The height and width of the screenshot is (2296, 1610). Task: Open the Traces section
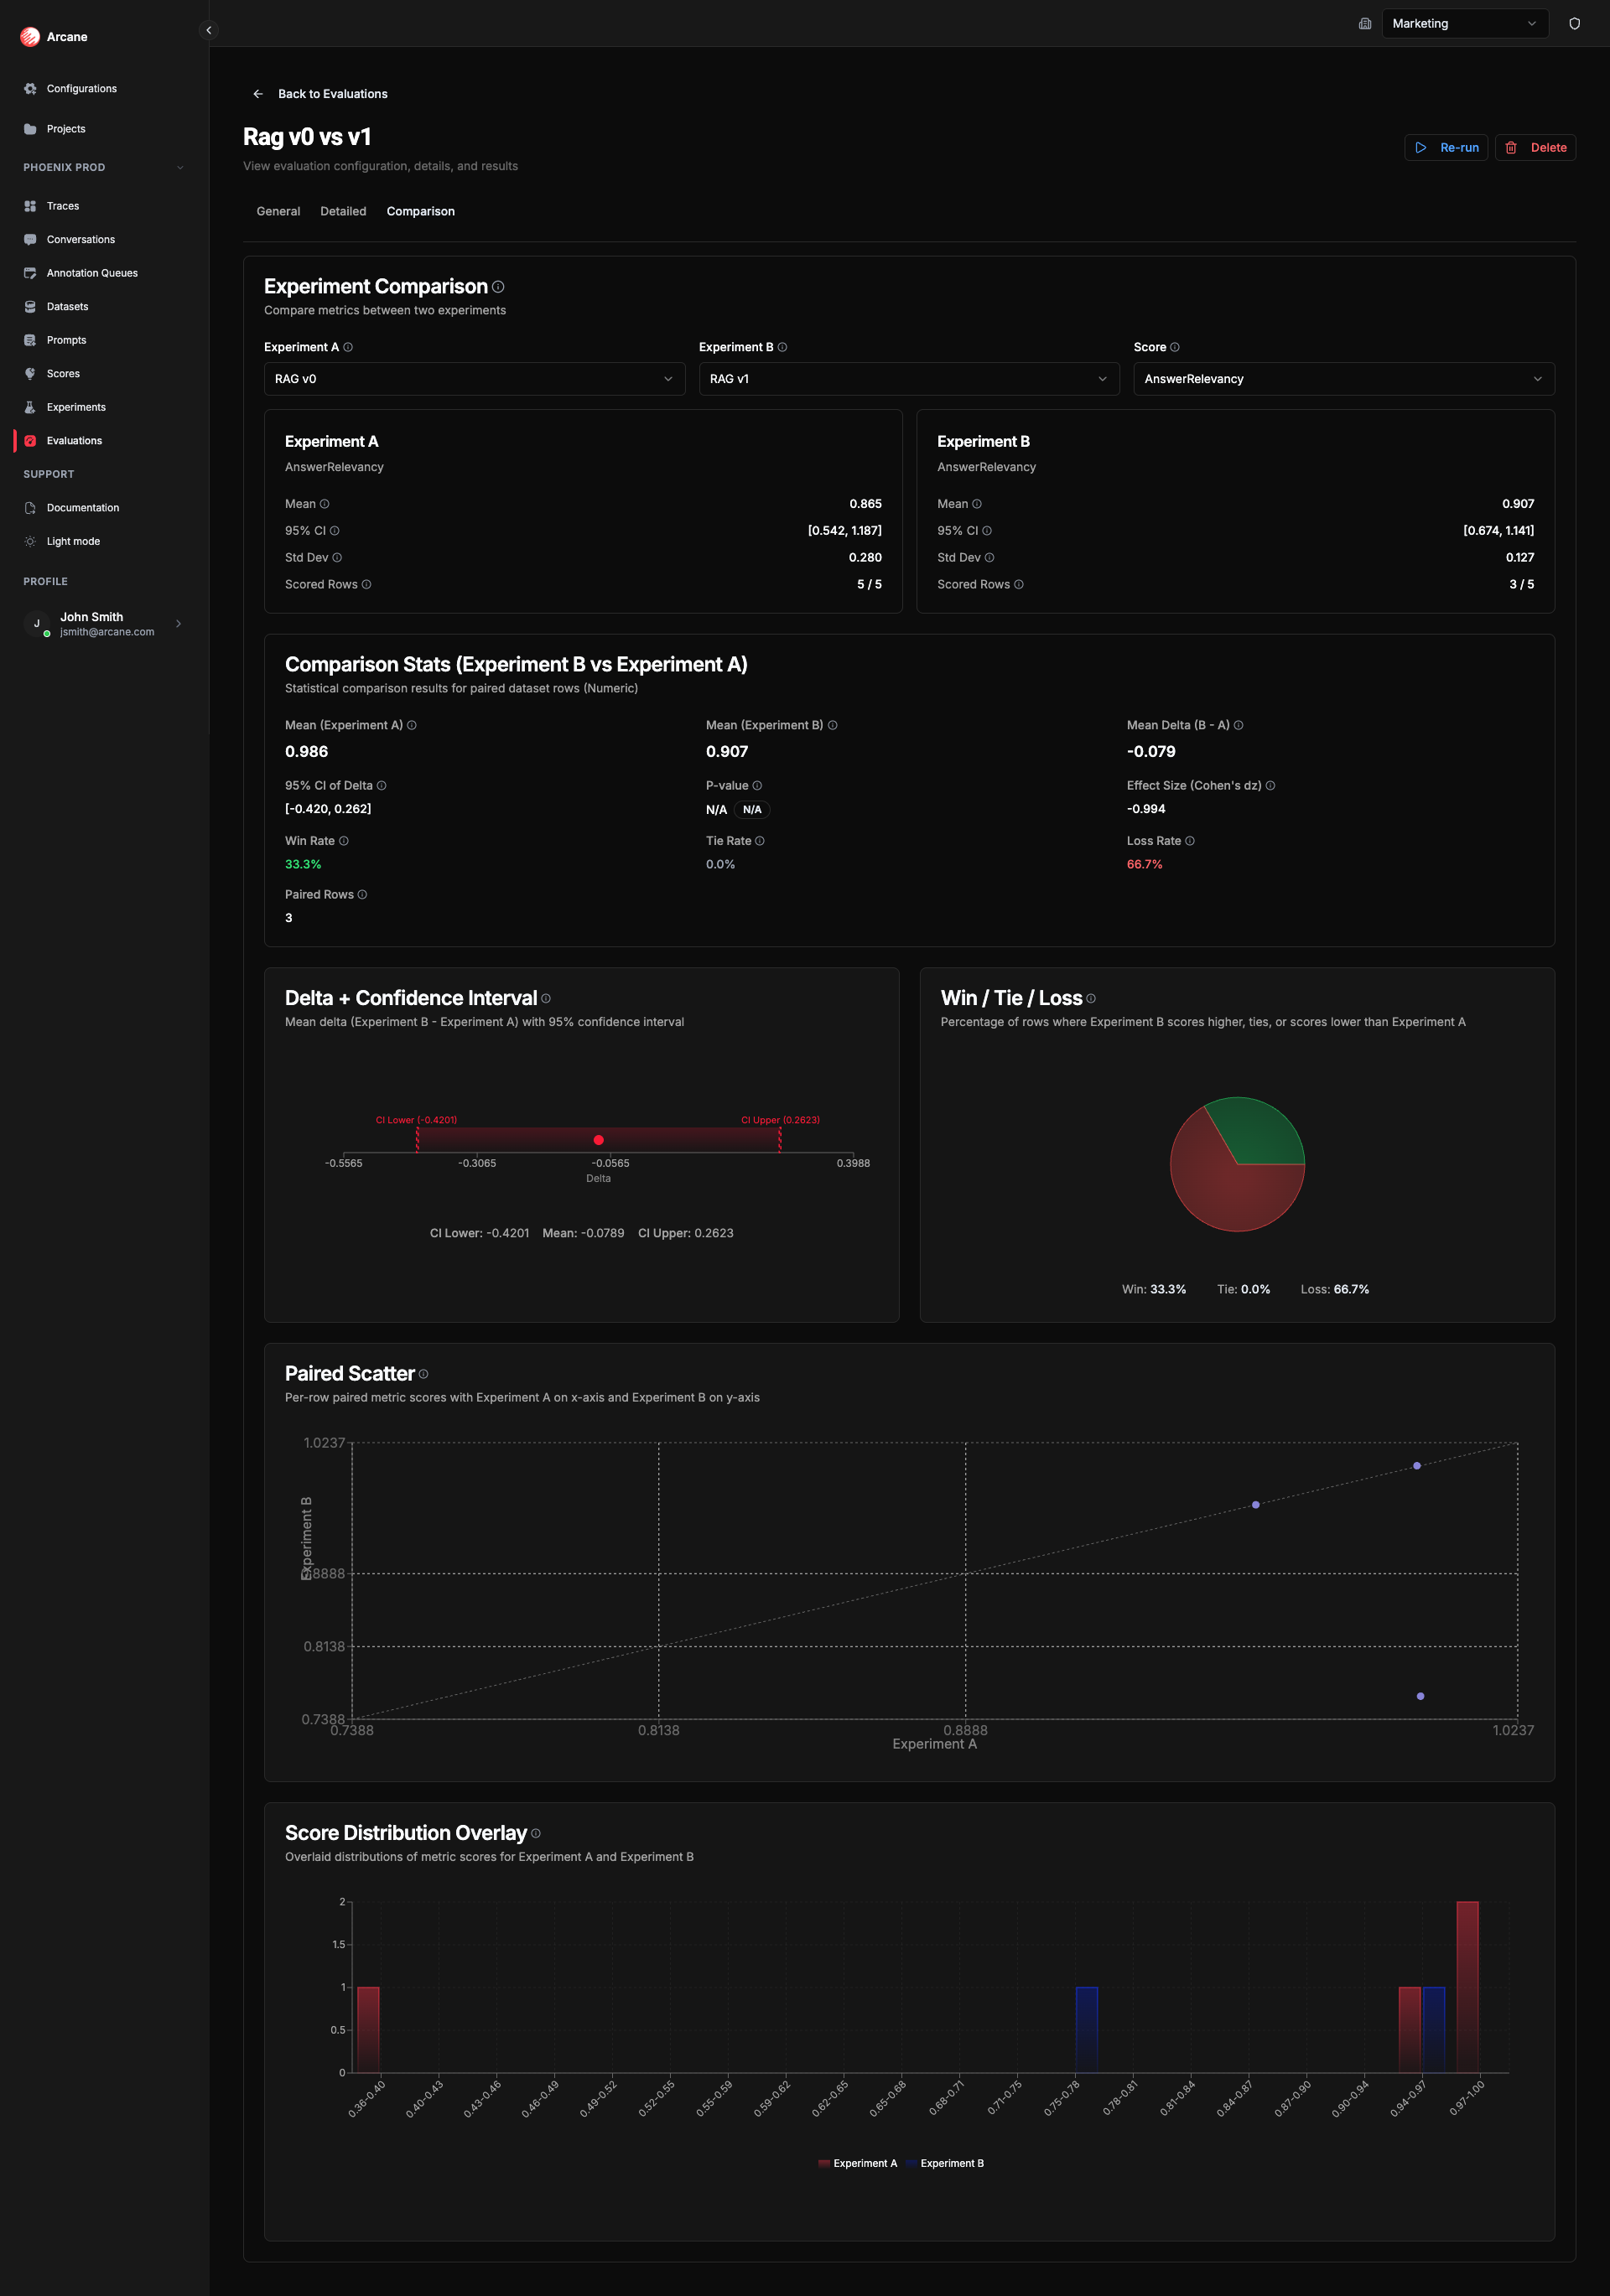[63, 206]
